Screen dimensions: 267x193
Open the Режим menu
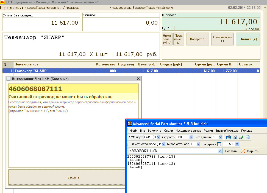coord(208,131)
